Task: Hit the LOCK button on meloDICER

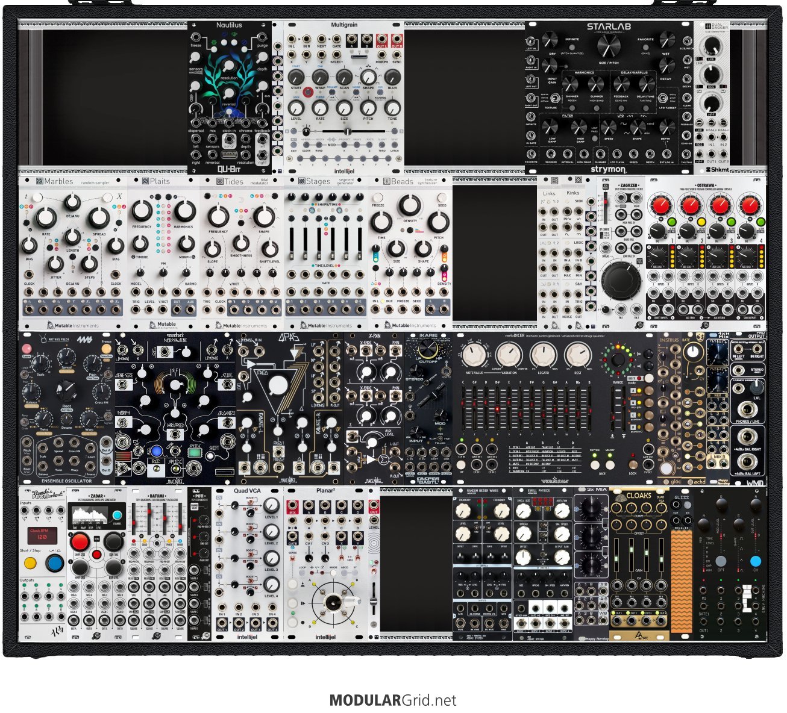Action: tap(633, 464)
